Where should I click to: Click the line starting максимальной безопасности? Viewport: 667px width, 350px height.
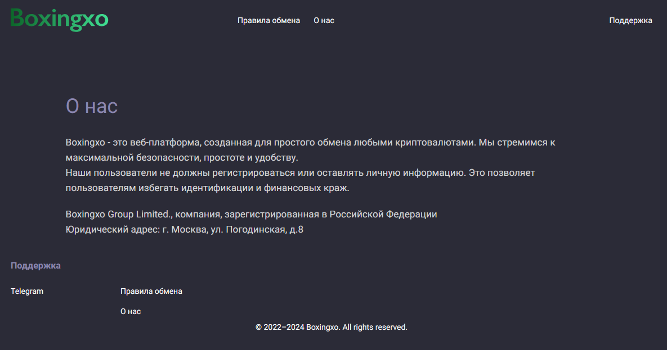tap(182, 158)
